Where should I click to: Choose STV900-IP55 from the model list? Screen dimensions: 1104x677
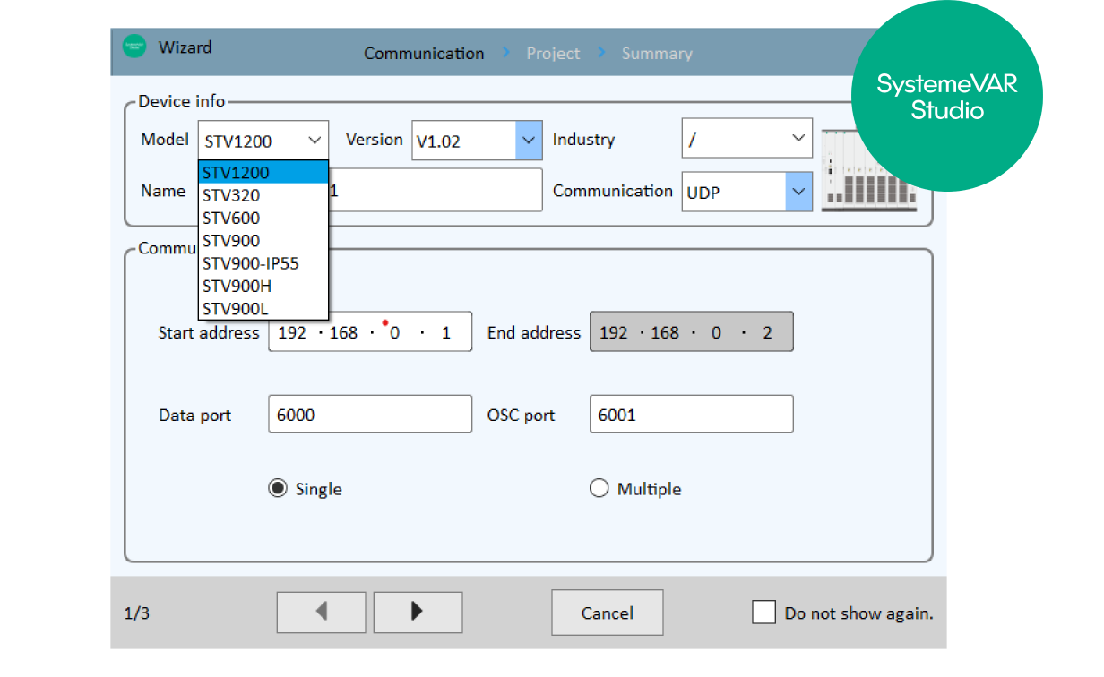click(x=251, y=263)
